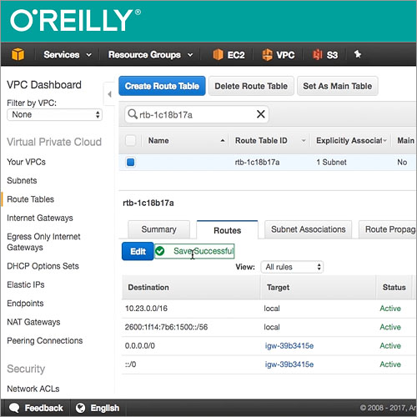Open VPC Dashboard in sidebar
This screenshot has height=417, width=417.
coord(44,85)
